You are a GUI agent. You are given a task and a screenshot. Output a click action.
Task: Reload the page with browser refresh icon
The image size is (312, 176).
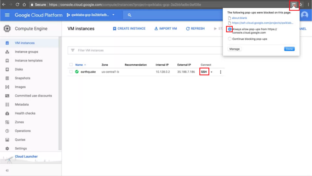[17, 4]
